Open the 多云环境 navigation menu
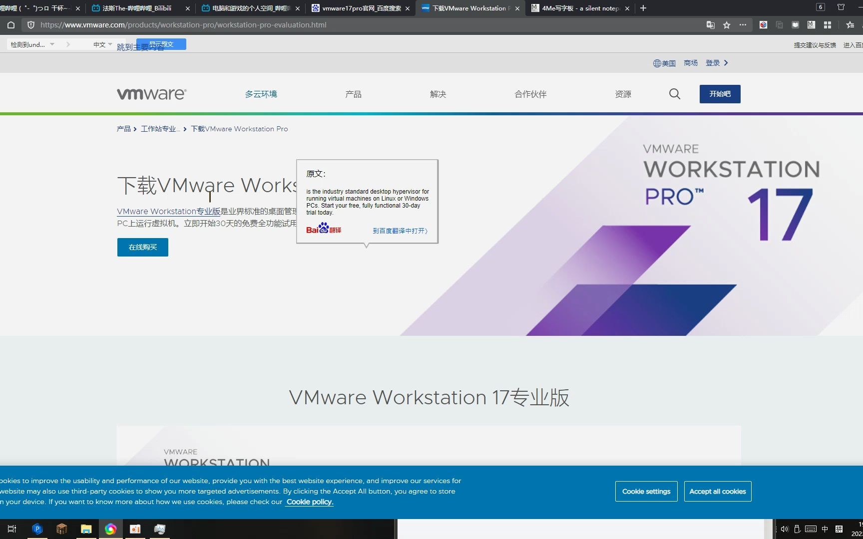The width and height of the screenshot is (863, 539). pos(261,94)
